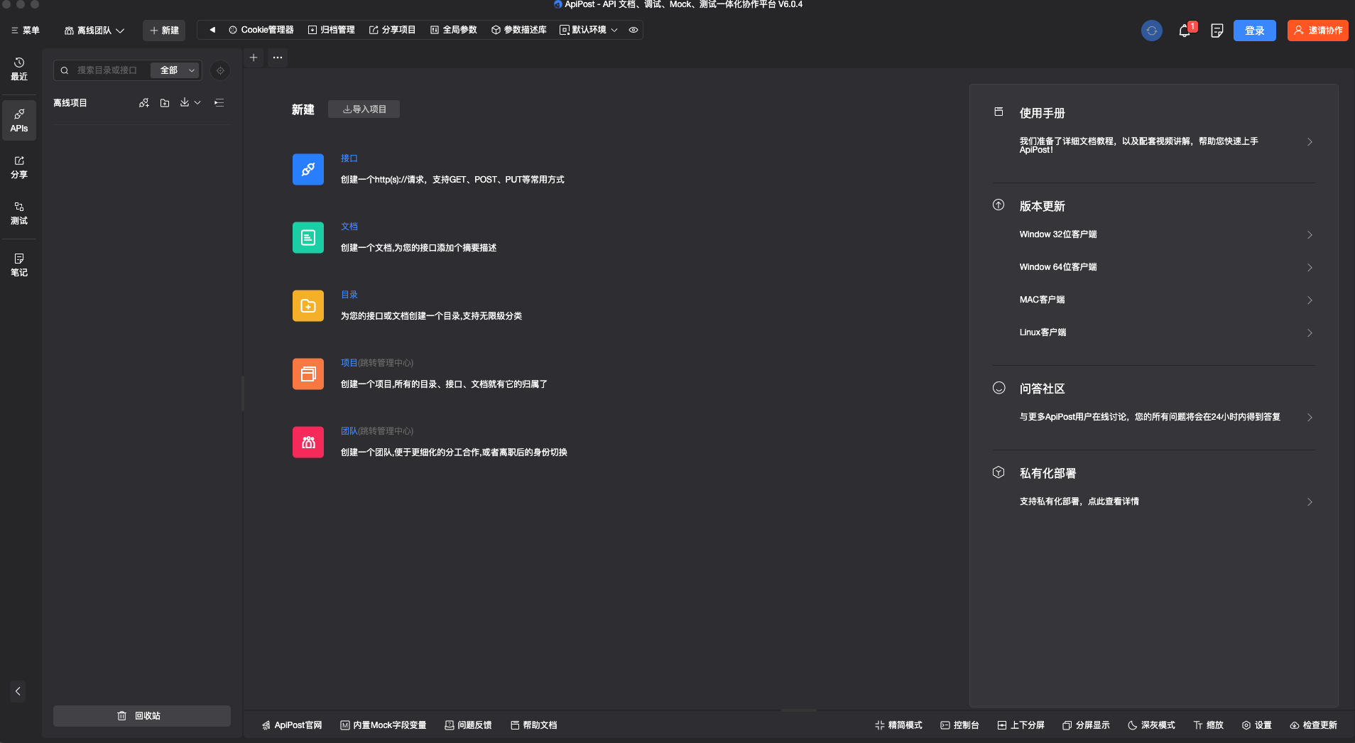Click the 登录 login button

click(x=1255, y=31)
